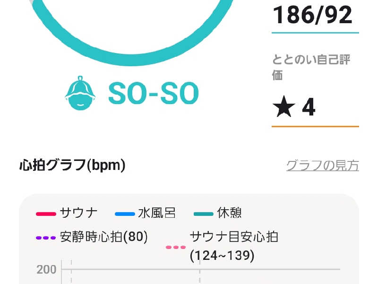Open the グラフの見方 help link
Image resolution: width=378 pixels, height=284 pixels.
(x=322, y=166)
